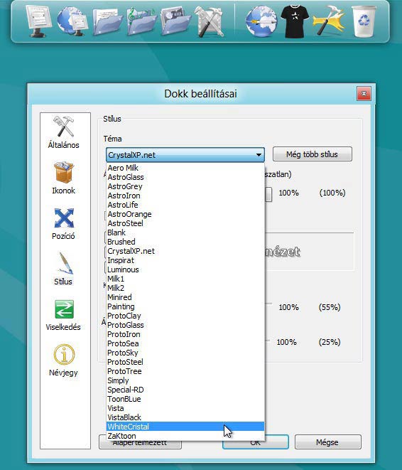
Task: Select the ProtoIron theme entry
Action: pos(185,334)
